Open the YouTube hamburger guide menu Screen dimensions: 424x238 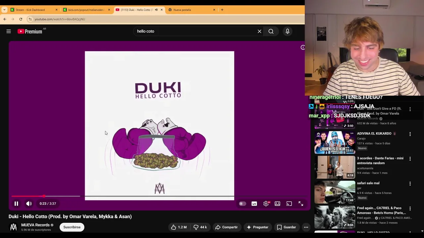coord(9,31)
